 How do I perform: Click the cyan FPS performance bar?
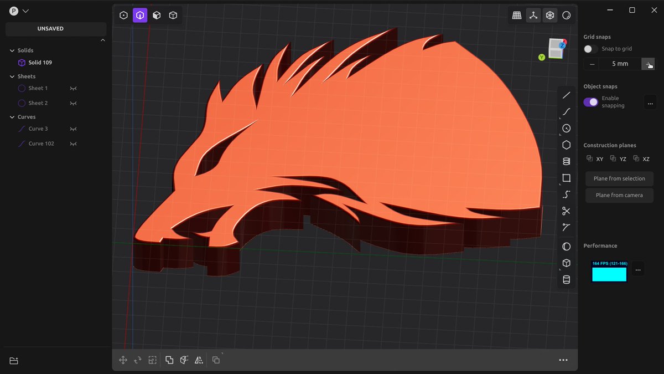[x=609, y=273]
